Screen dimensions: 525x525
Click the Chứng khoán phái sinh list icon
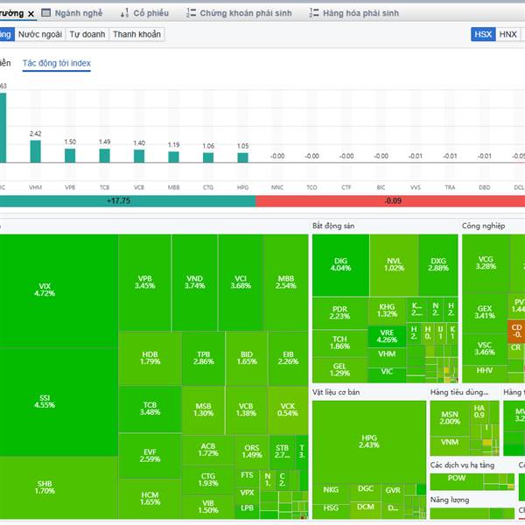pyautogui.click(x=191, y=14)
